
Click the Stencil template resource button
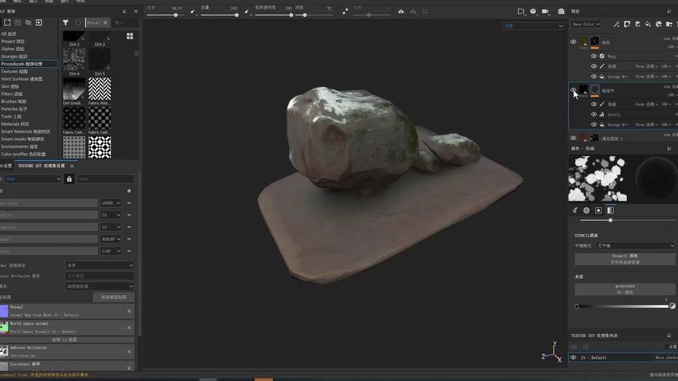(x=625, y=259)
